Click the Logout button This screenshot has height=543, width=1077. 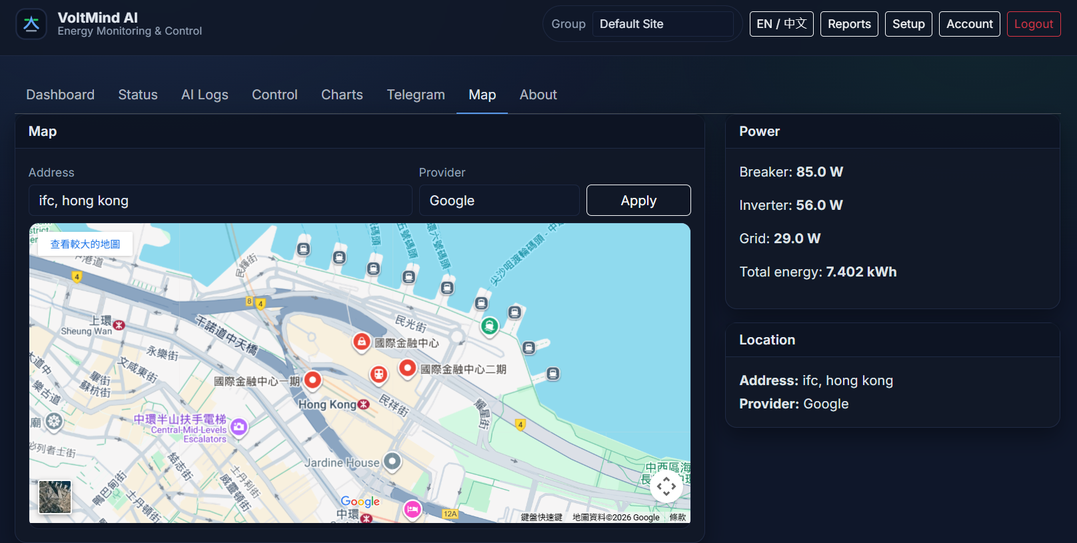1034,24
